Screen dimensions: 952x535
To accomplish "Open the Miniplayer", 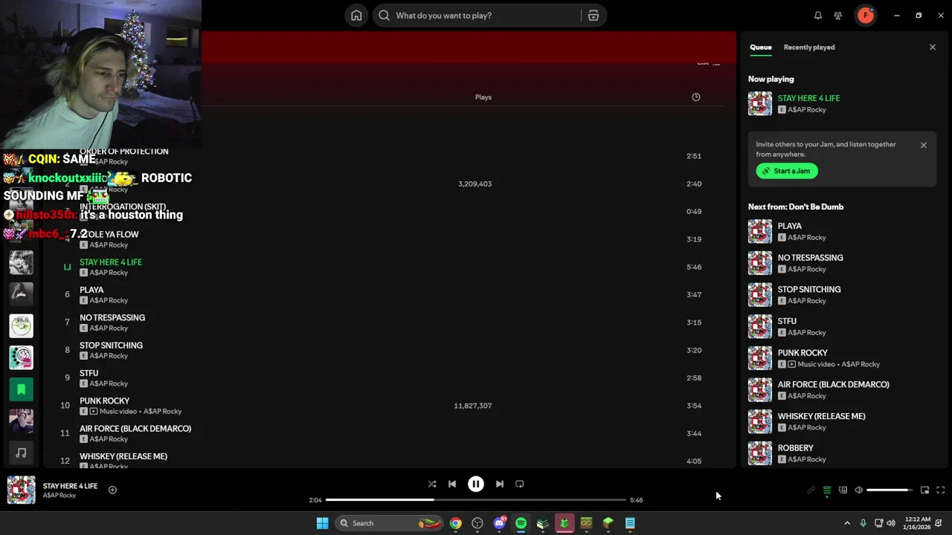I will pyautogui.click(x=924, y=490).
